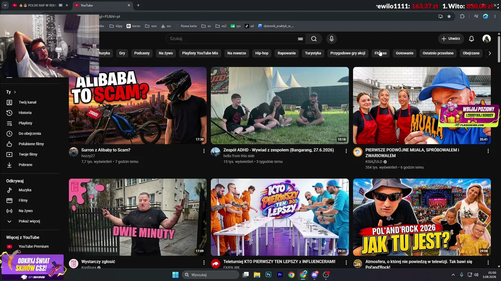Open a new browser tab
This screenshot has width=501, height=281.
pos(138,5)
